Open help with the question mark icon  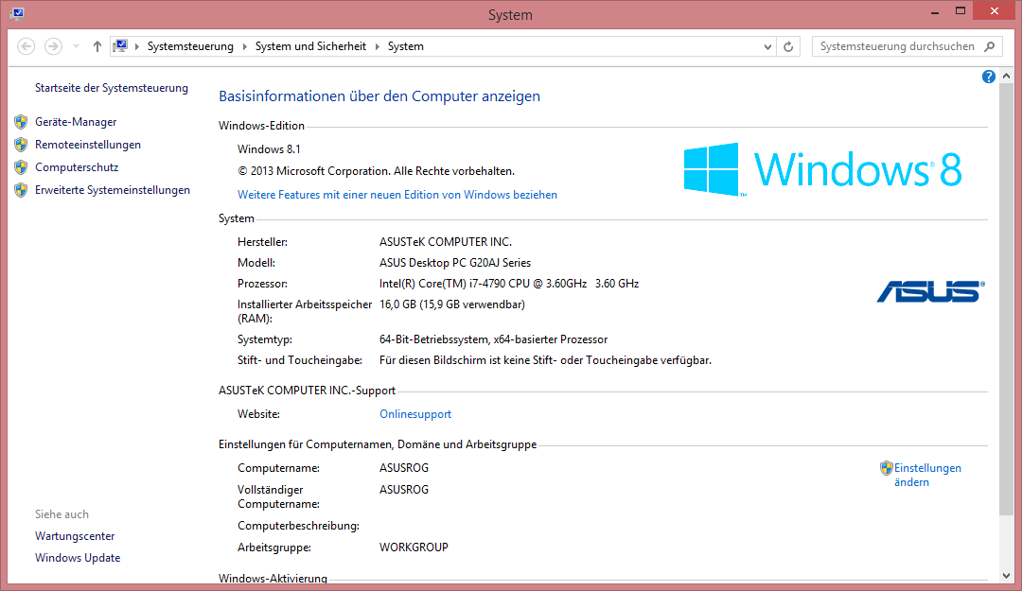coord(988,77)
